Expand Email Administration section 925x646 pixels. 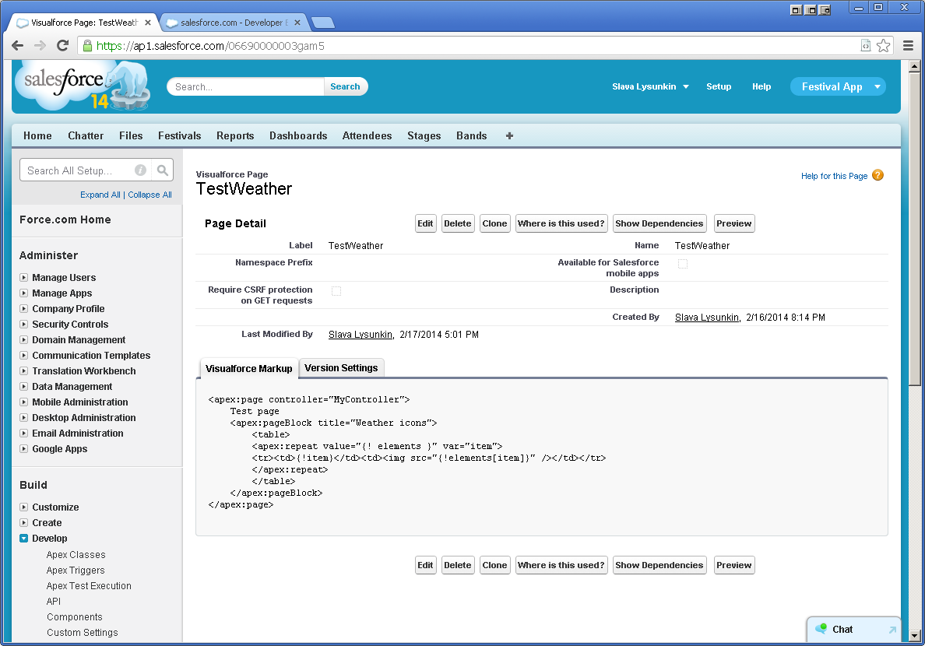[x=23, y=433]
